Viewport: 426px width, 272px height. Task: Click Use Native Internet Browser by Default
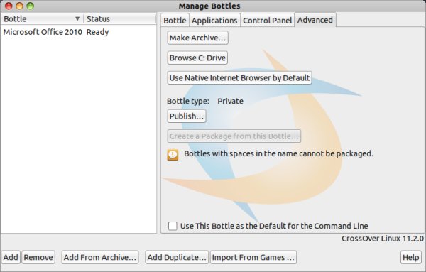[239, 78]
